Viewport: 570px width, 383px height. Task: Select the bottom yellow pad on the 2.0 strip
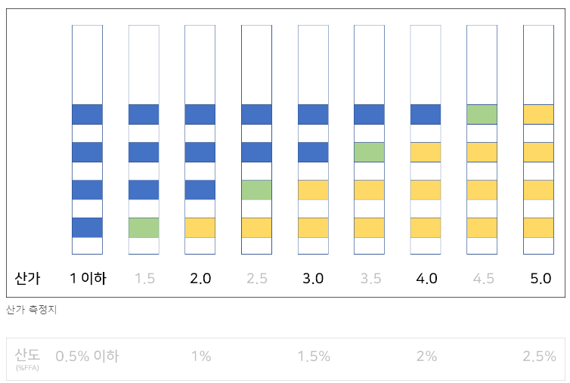coord(200,227)
